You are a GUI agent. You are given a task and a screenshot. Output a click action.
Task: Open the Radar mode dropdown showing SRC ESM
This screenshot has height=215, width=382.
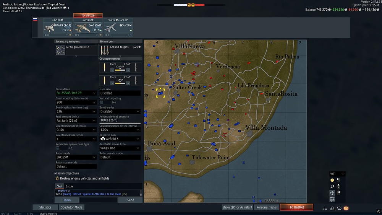(x=76, y=157)
